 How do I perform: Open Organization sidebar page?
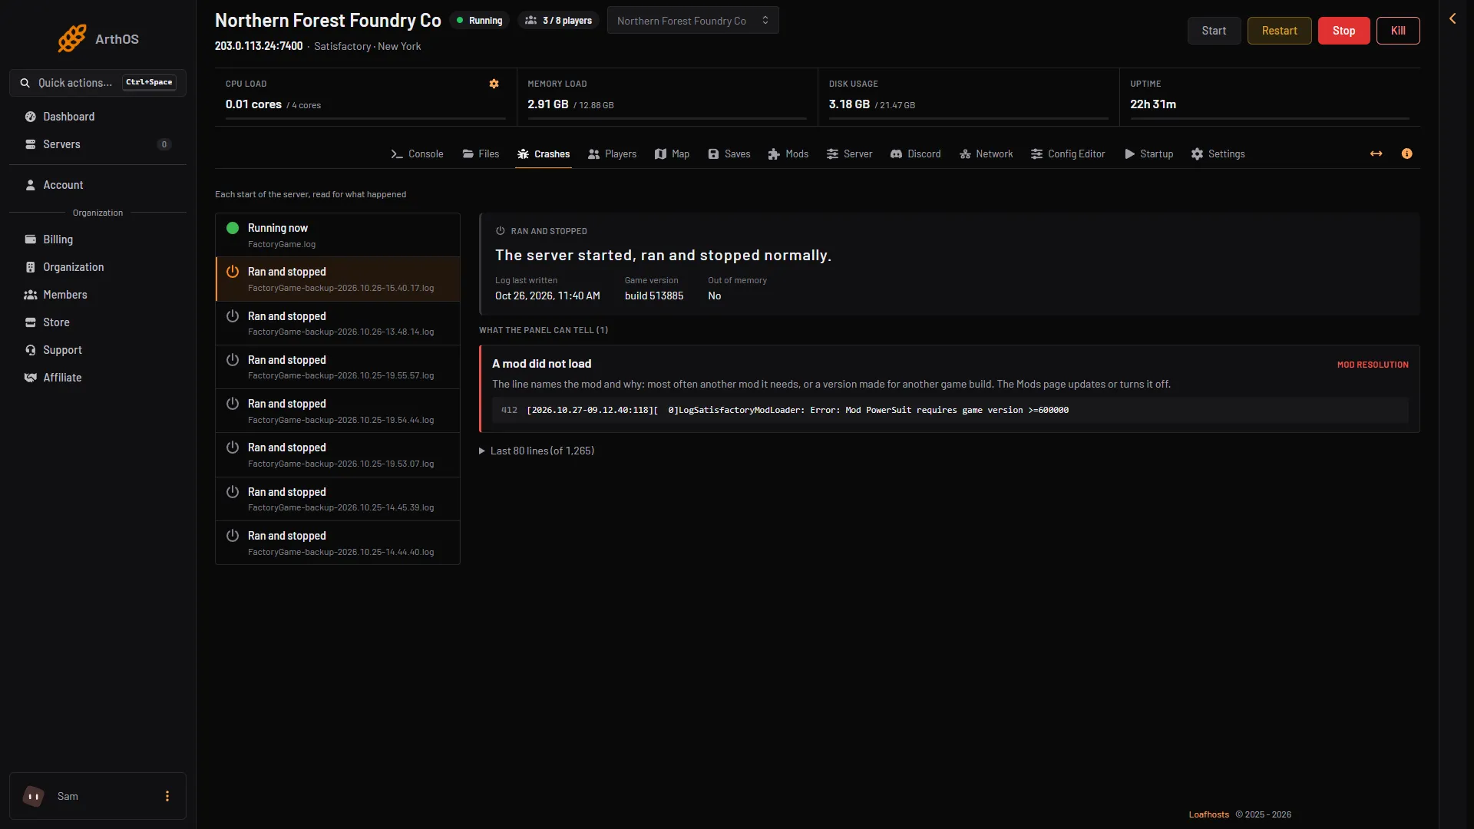click(x=97, y=267)
